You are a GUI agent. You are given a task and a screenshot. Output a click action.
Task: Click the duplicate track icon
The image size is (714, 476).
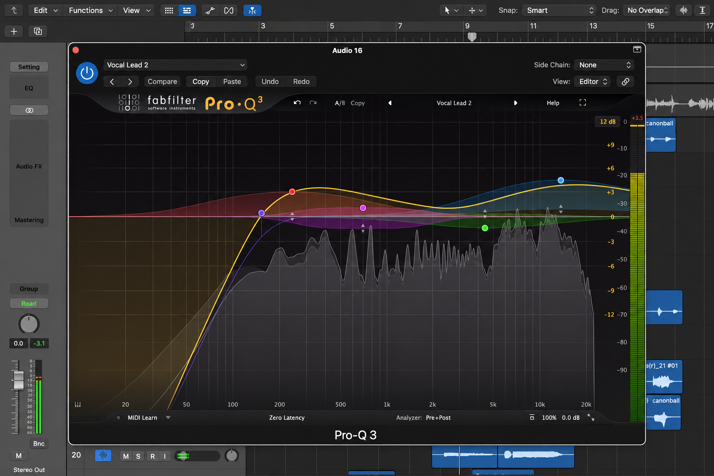[38, 31]
